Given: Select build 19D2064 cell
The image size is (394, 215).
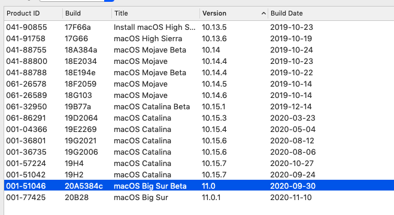Looking at the screenshot, I should [81, 118].
